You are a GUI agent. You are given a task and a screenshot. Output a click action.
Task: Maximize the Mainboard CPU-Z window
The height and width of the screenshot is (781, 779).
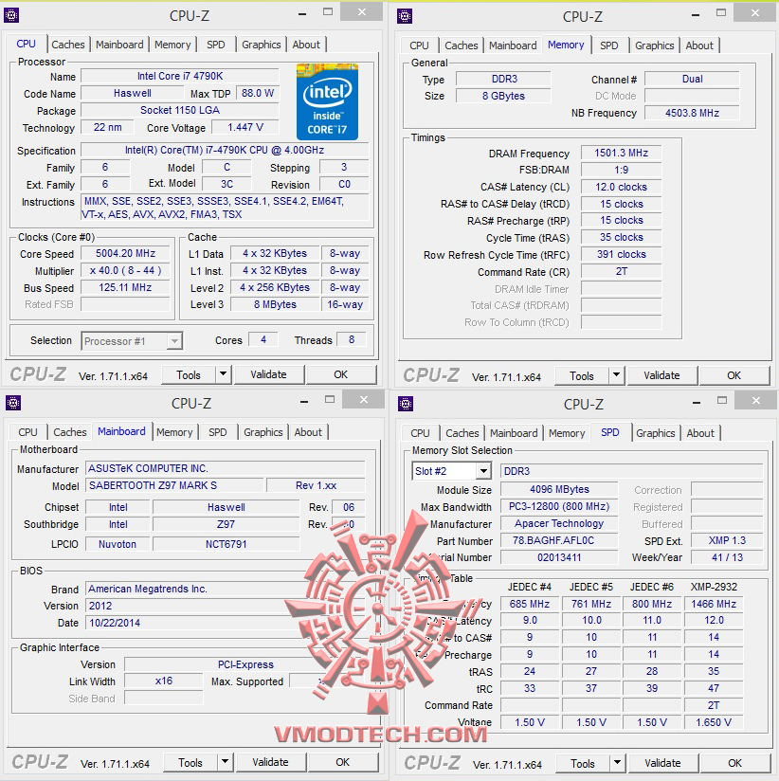330,399
